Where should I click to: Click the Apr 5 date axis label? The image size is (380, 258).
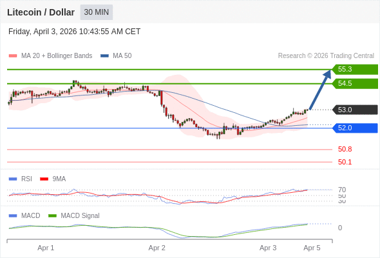point(312,248)
